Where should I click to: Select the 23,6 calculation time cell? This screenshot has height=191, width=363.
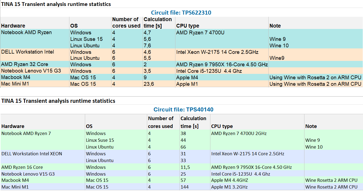[x=149, y=84]
